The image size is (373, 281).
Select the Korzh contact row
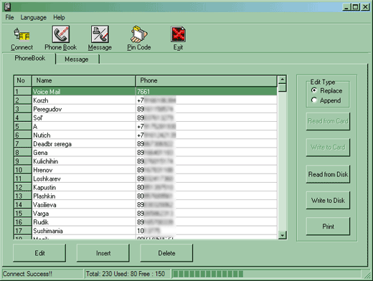pos(146,100)
